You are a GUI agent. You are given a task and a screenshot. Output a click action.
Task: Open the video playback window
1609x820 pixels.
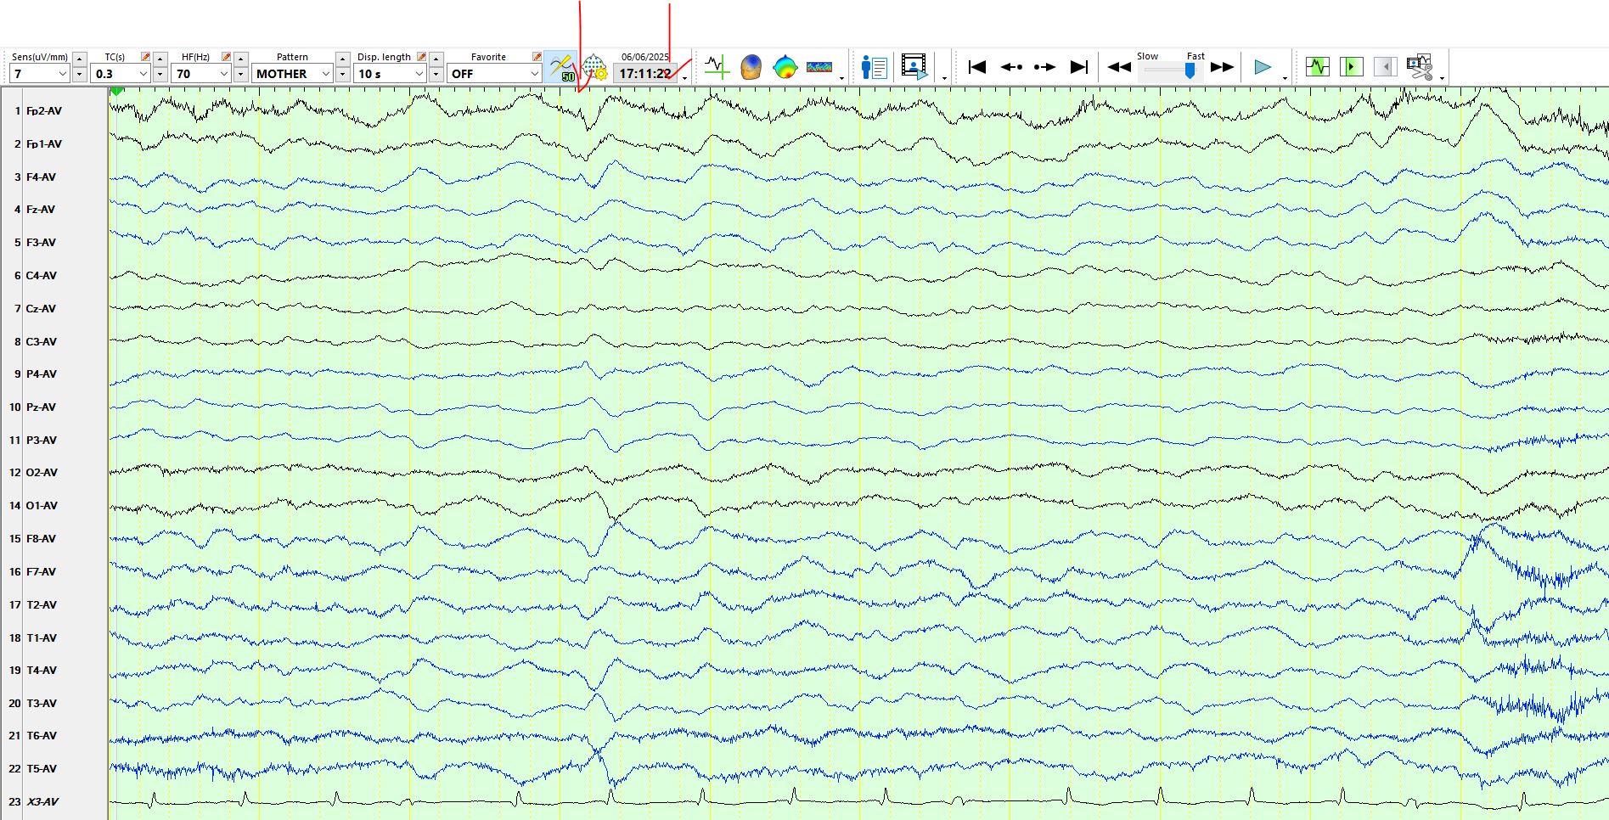click(914, 67)
